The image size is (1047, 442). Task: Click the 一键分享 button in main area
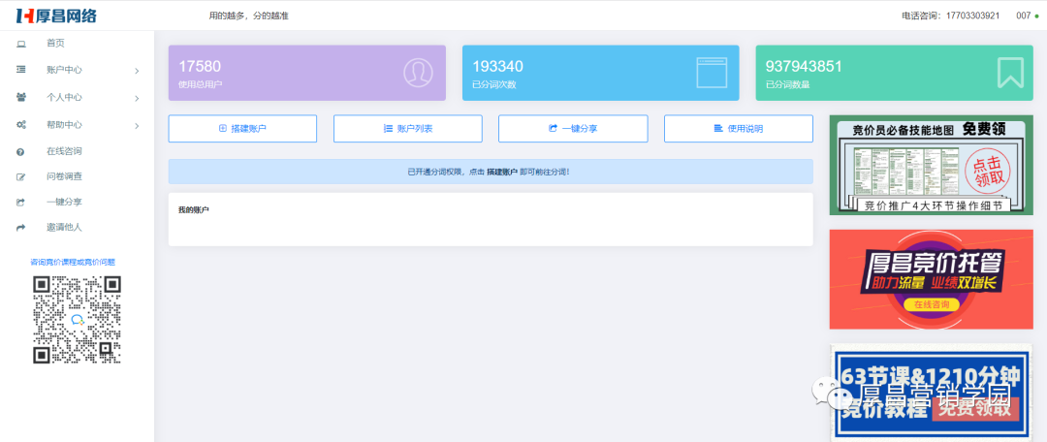click(x=573, y=129)
